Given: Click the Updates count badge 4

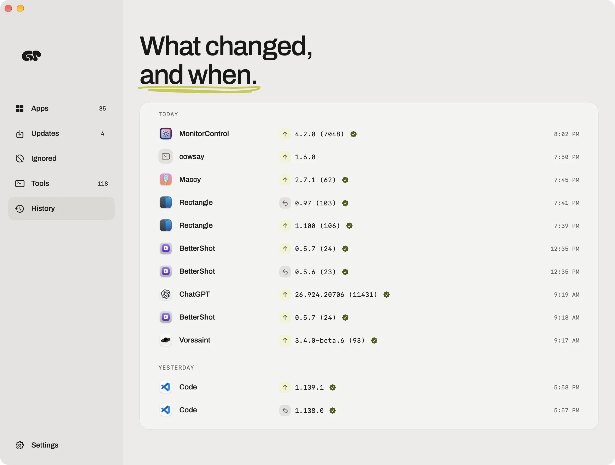Looking at the screenshot, I should (103, 133).
